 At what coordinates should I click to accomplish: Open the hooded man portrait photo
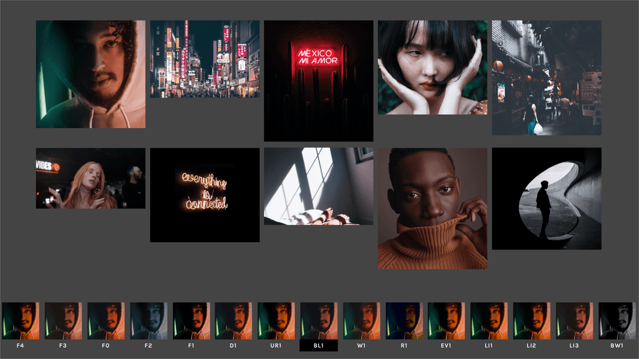[91, 74]
